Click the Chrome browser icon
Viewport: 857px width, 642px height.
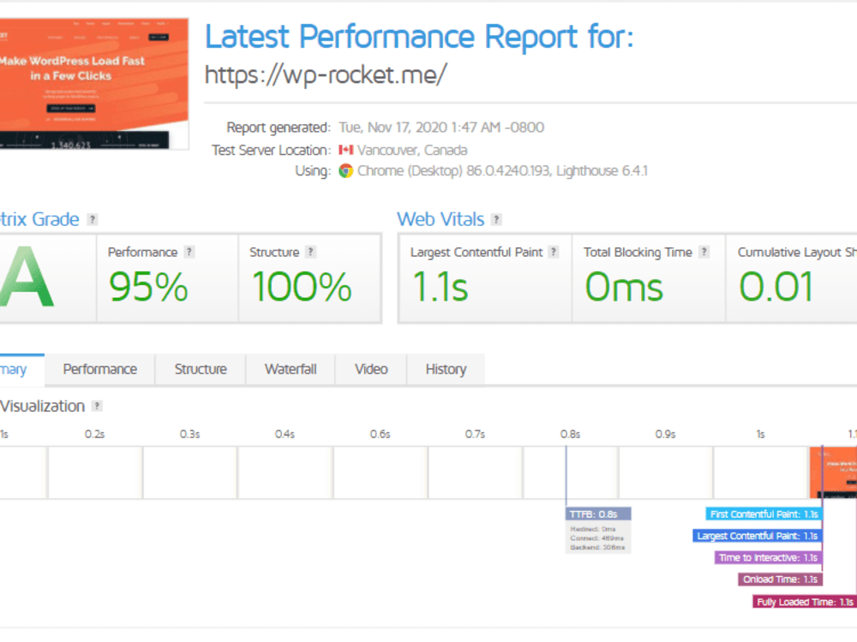coord(345,171)
